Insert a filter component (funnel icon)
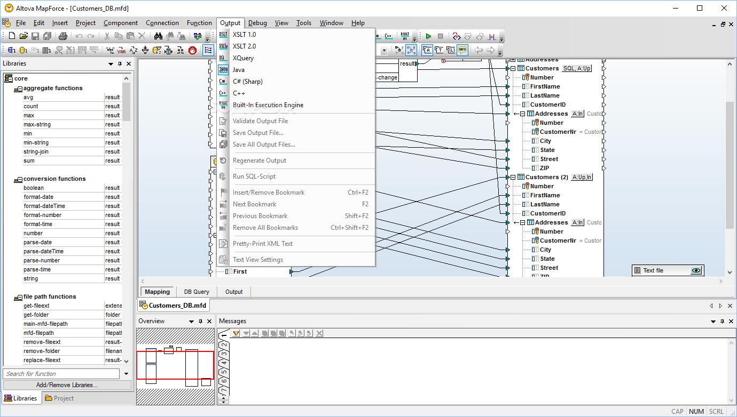The width and height of the screenshot is (737, 417). tap(145, 50)
